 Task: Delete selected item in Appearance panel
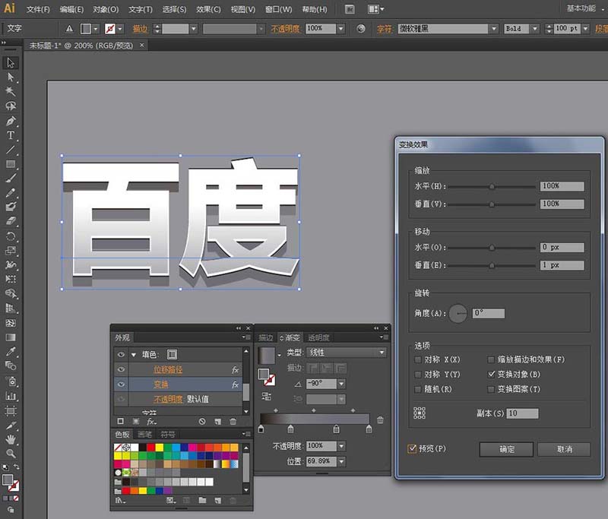pos(233,421)
